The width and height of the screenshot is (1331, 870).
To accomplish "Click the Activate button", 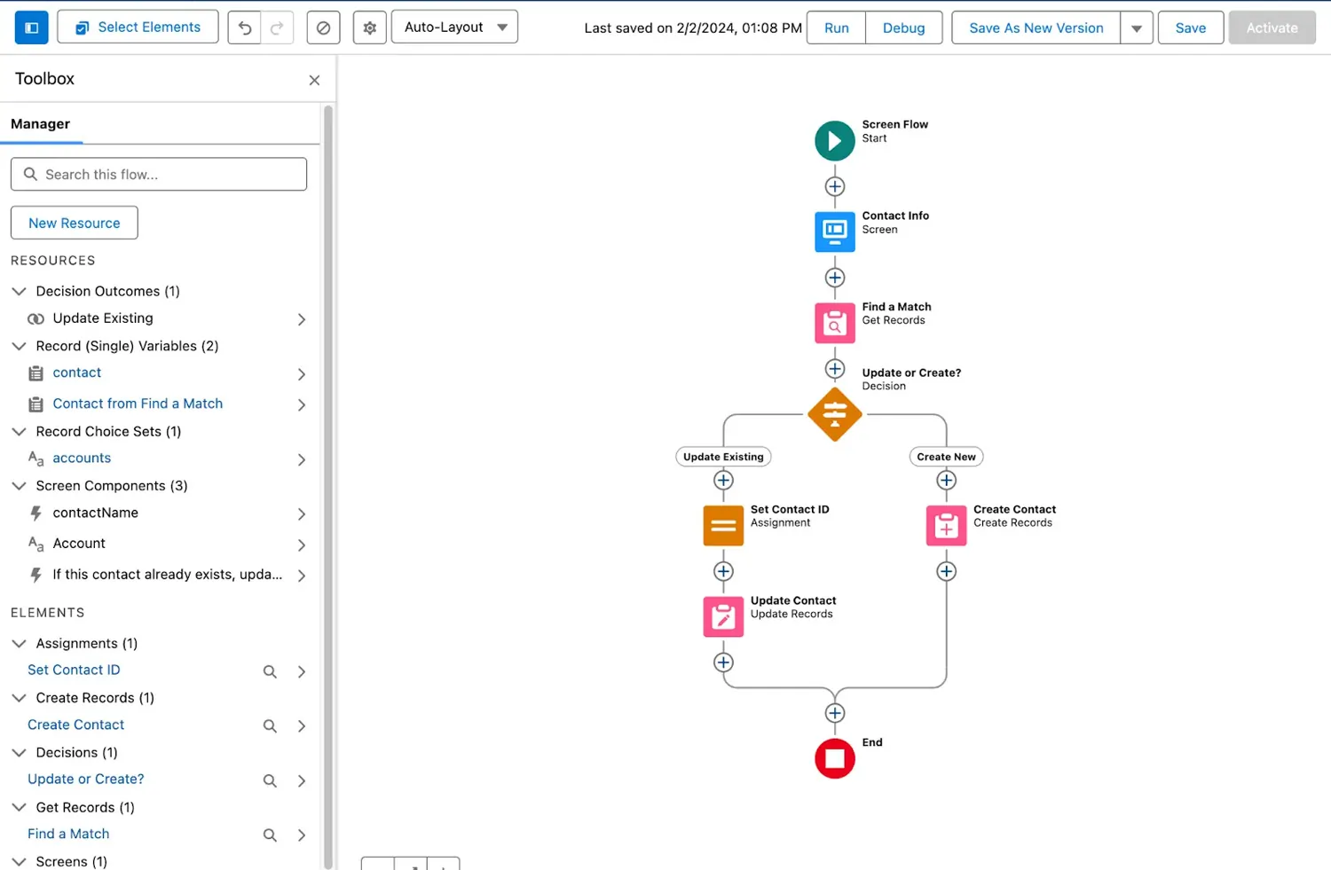I will click(x=1272, y=28).
